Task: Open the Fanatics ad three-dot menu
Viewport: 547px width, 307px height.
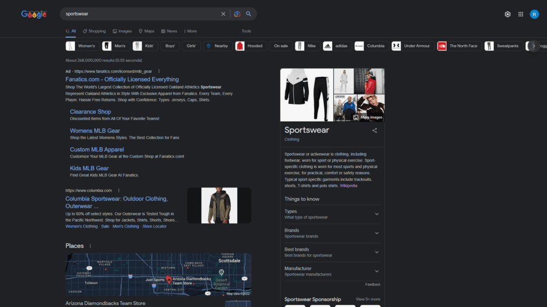Action: click(159, 71)
